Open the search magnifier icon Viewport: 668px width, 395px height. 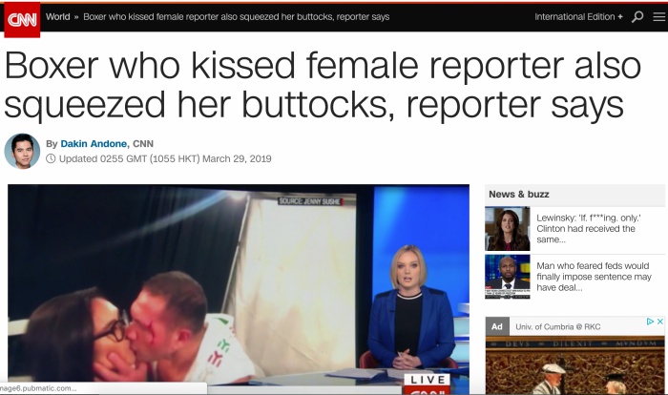pos(637,17)
